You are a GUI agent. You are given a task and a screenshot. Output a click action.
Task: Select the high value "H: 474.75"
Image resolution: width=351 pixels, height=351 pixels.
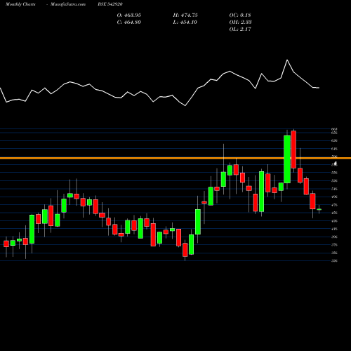coord(185,15)
